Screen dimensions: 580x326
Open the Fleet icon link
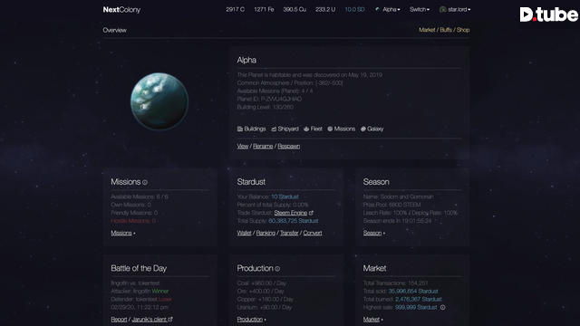(313, 129)
